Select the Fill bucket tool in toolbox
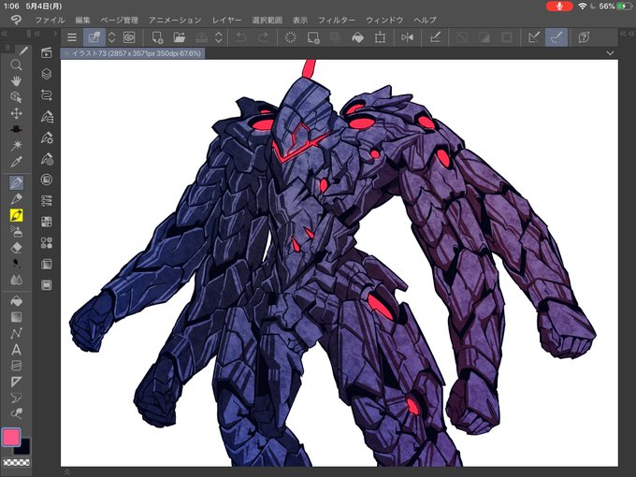Screen dimensions: 636x477 coord(16,300)
